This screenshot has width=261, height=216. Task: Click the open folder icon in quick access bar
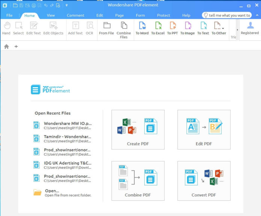coord(15,5)
